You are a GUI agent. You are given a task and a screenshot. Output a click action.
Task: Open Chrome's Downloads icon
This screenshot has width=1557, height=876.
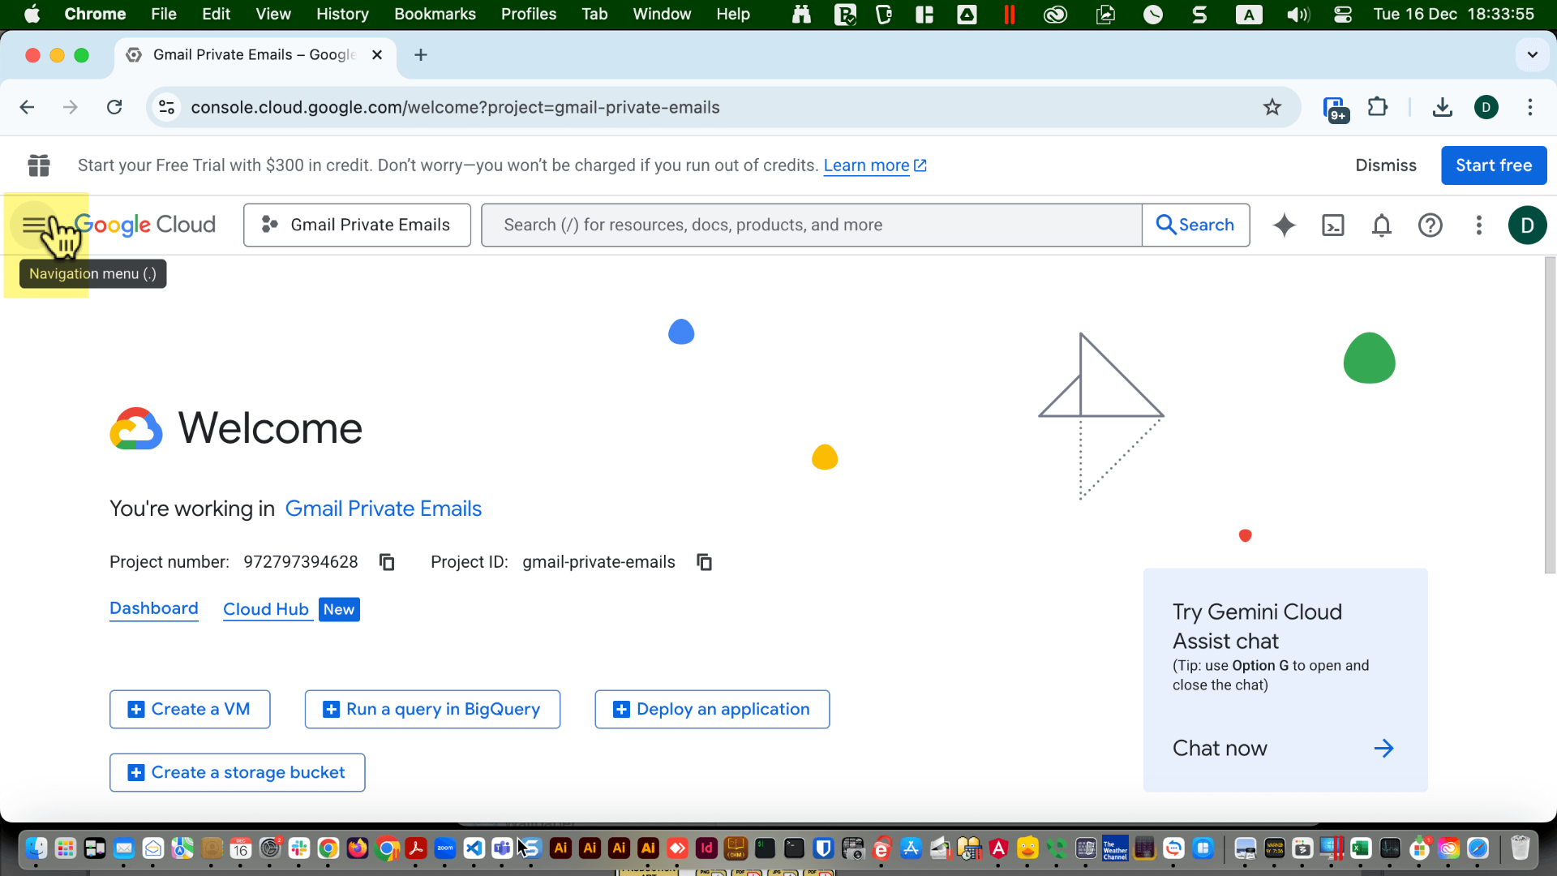(x=1442, y=107)
